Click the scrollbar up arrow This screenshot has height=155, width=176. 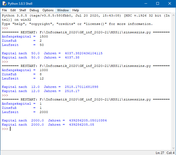click(173, 15)
